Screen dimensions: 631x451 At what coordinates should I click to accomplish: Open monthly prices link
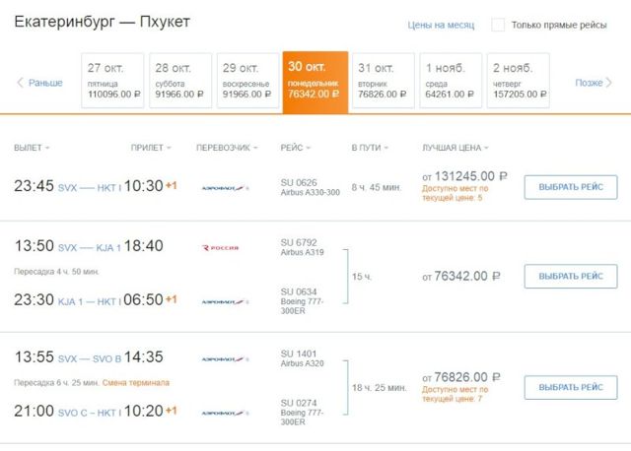click(x=441, y=25)
